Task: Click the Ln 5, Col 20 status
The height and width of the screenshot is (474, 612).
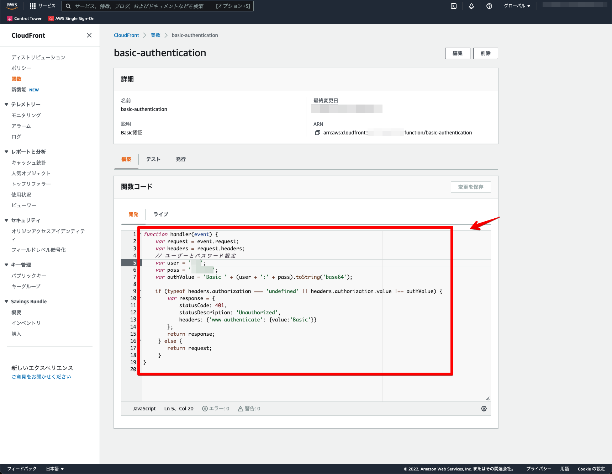Action: (179, 409)
